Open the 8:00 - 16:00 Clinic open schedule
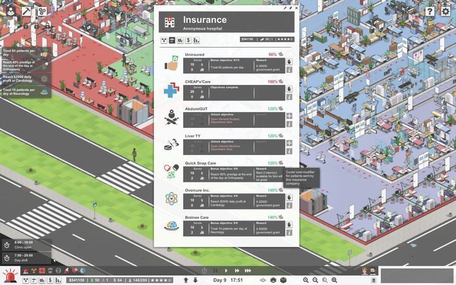 click(x=27, y=245)
